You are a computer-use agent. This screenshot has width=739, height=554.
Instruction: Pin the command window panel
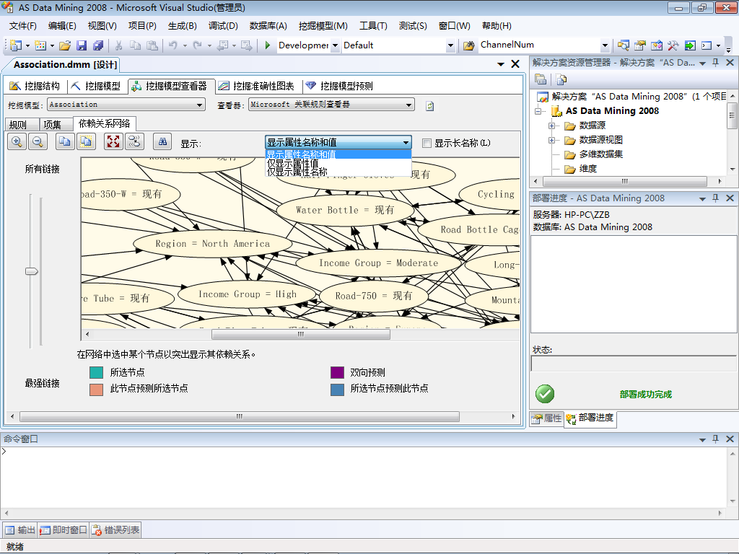715,439
